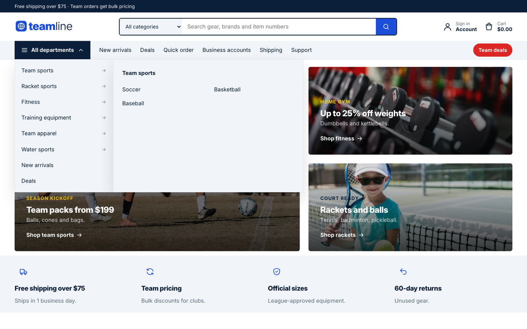This screenshot has width=527, height=329.
Task: Click 'Team packs from $199' headline
Action: click(70, 210)
